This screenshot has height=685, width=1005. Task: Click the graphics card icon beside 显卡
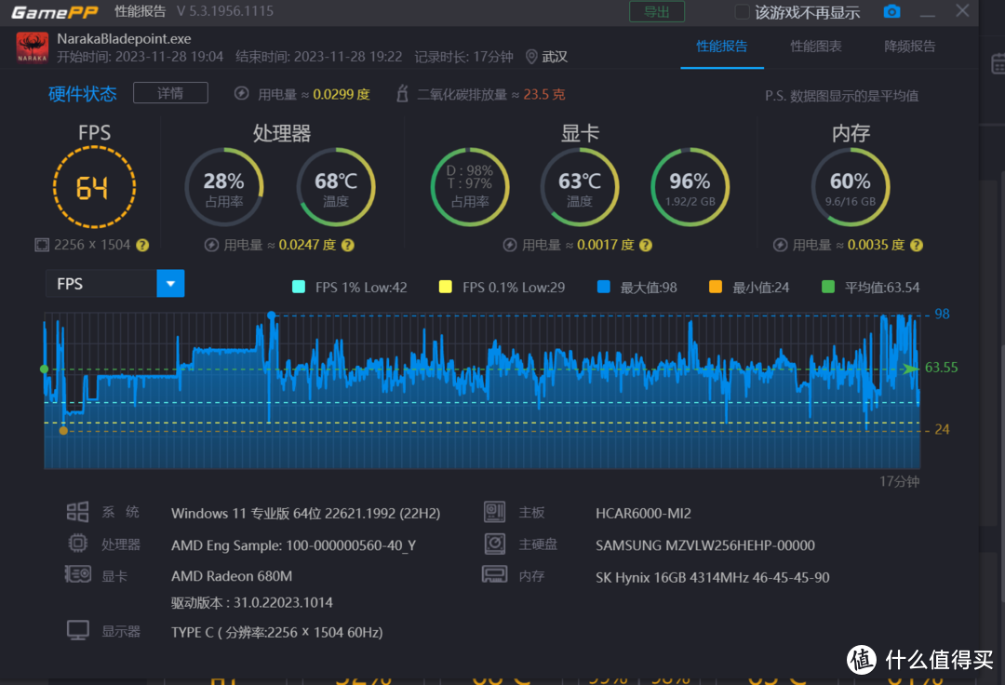click(x=78, y=574)
